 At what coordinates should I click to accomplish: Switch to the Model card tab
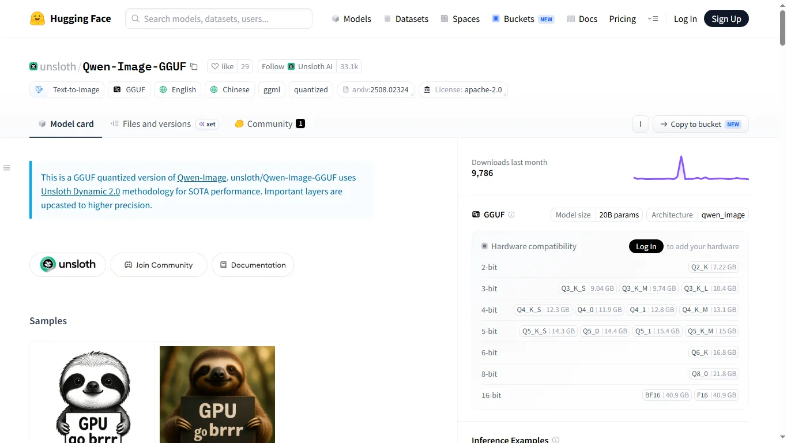(66, 124)
